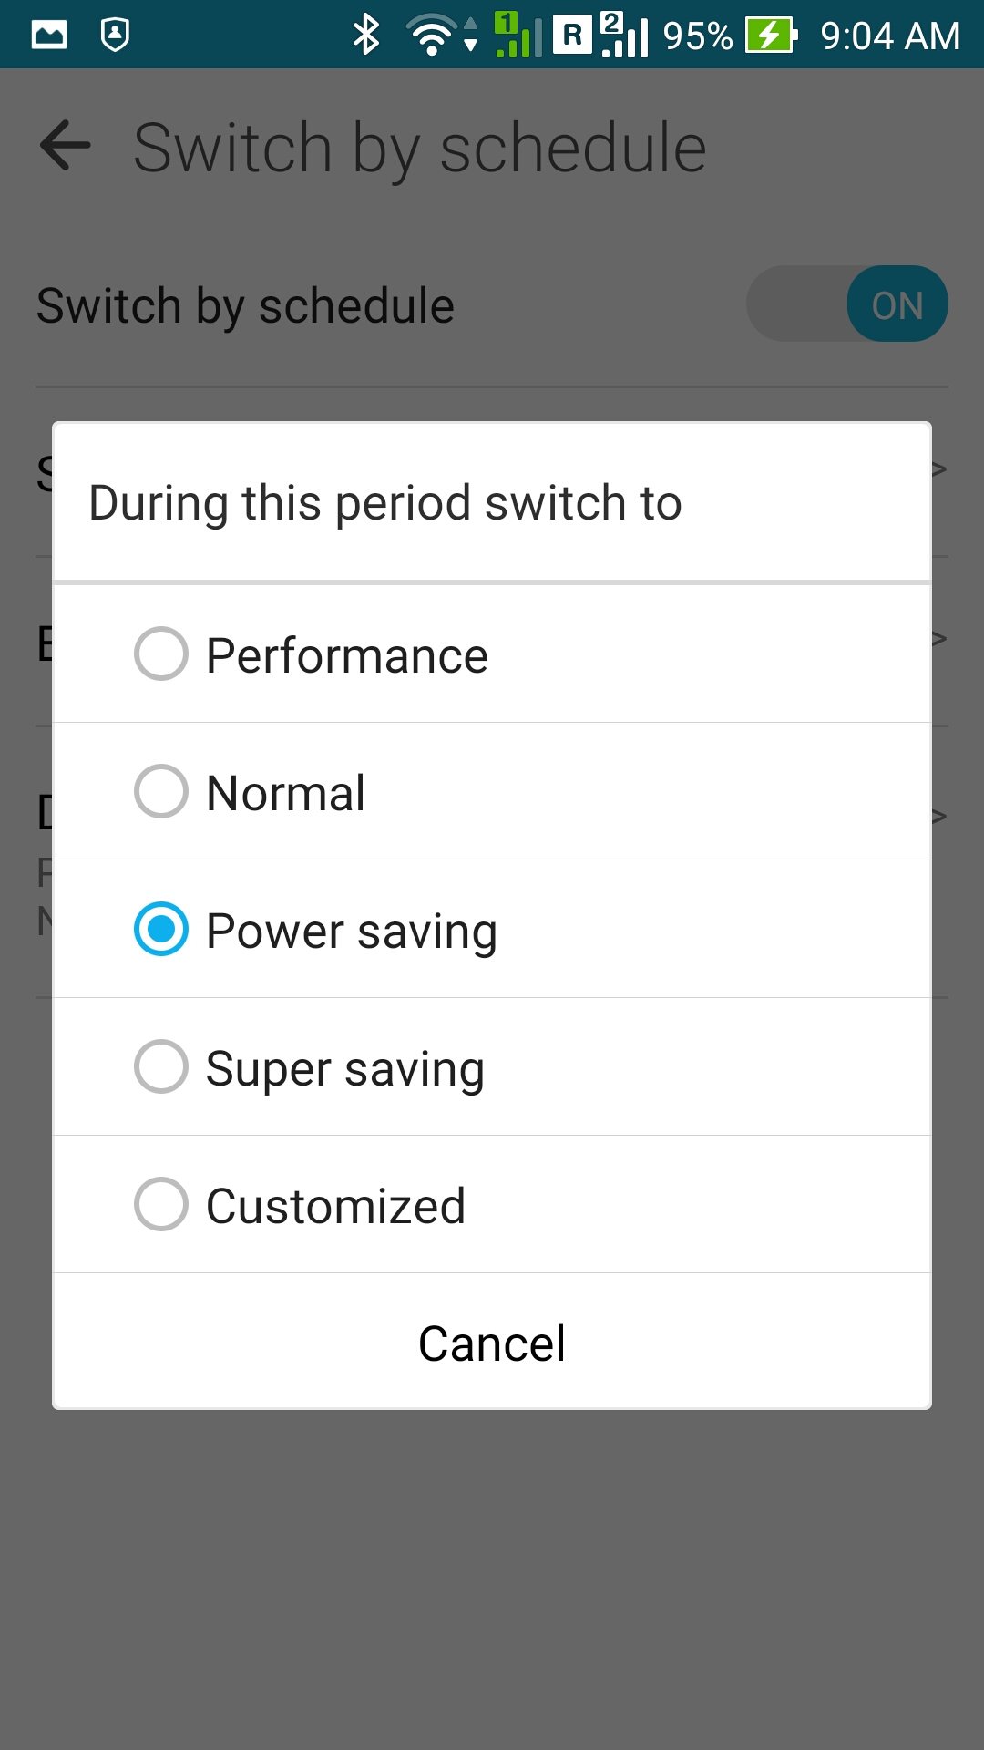Screen dimensions: 984x1750
Task: Tap the Power saving label text
Action: 352,931
